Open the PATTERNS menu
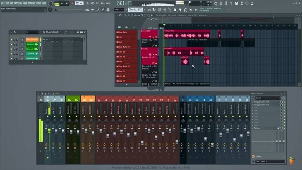302x170 pixels. coord(18,3)
